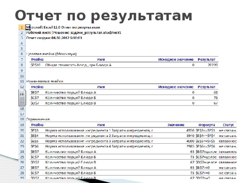Click 'Исходное значение' header in row 12

176,87
